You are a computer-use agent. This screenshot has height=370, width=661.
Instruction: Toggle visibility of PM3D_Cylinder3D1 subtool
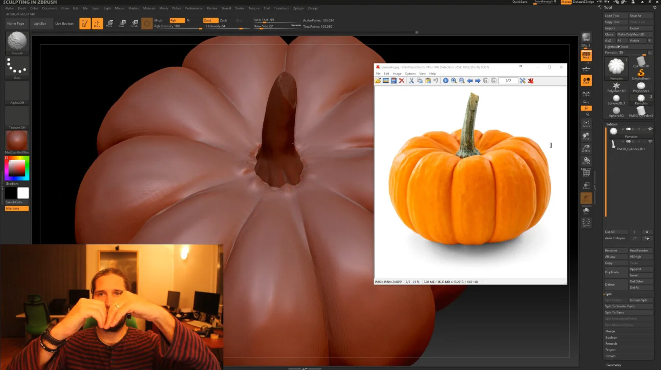pos(650,142)
